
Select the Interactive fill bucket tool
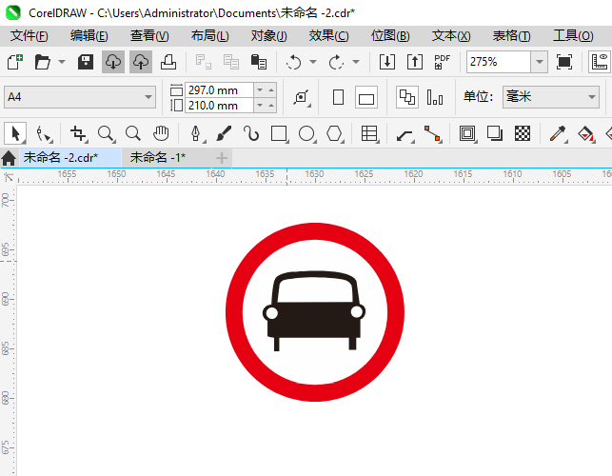pyautogui.click(x=585, y=134)
